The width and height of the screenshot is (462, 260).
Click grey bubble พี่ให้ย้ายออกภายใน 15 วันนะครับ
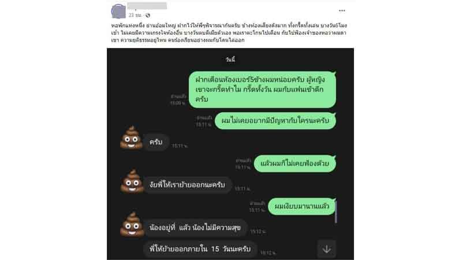coord(200,249)
